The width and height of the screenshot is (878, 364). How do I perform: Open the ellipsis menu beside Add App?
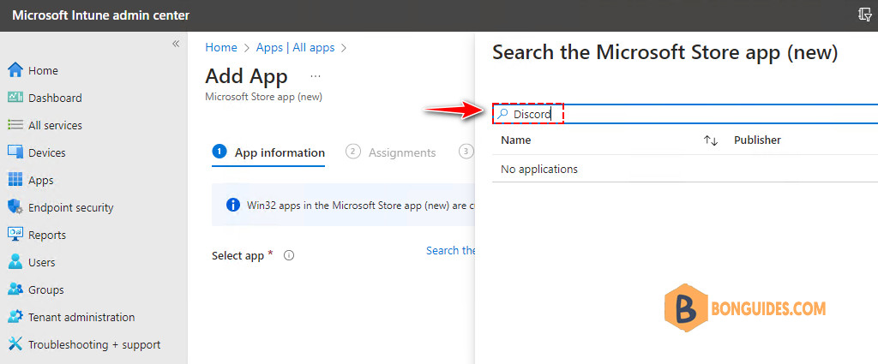[x=316, y=75]
